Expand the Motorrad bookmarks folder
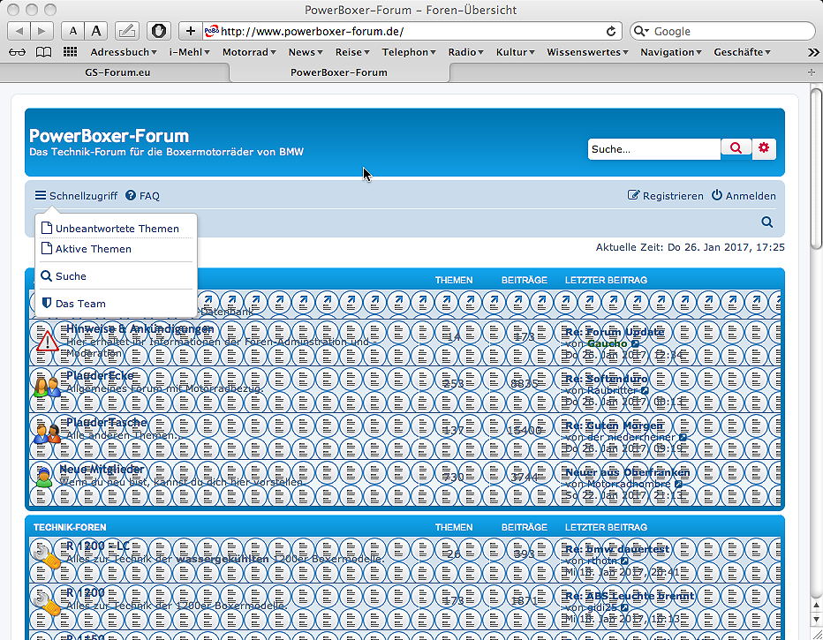823x640 pixels. coord(249,52)
